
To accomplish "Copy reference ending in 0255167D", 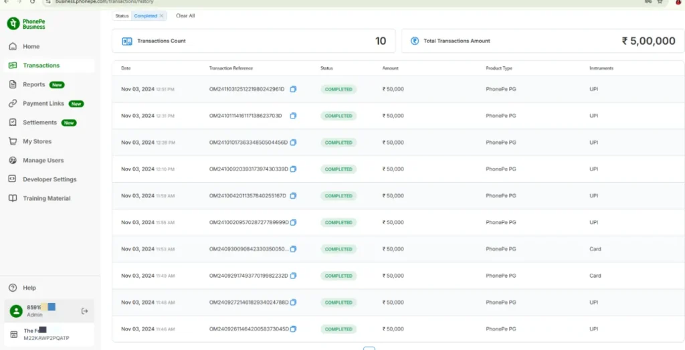I will [293, 196].
